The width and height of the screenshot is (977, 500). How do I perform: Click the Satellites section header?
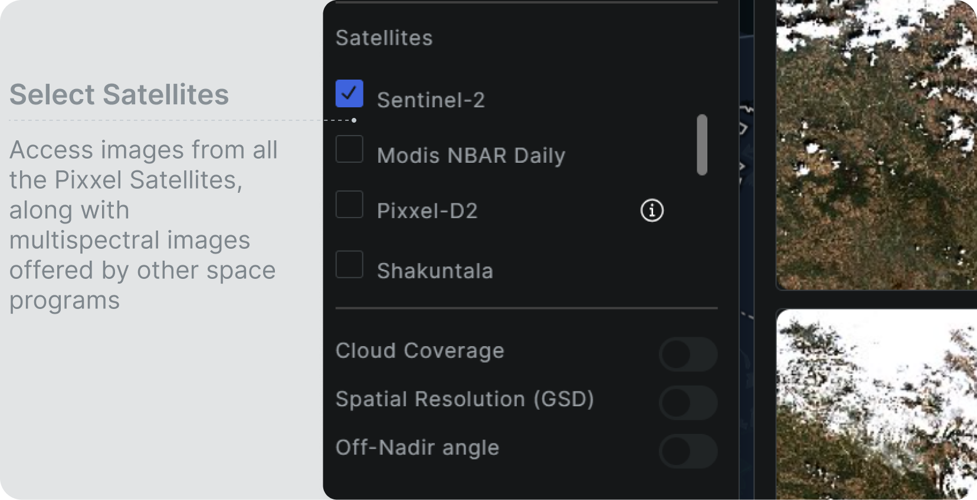[384, 38]
